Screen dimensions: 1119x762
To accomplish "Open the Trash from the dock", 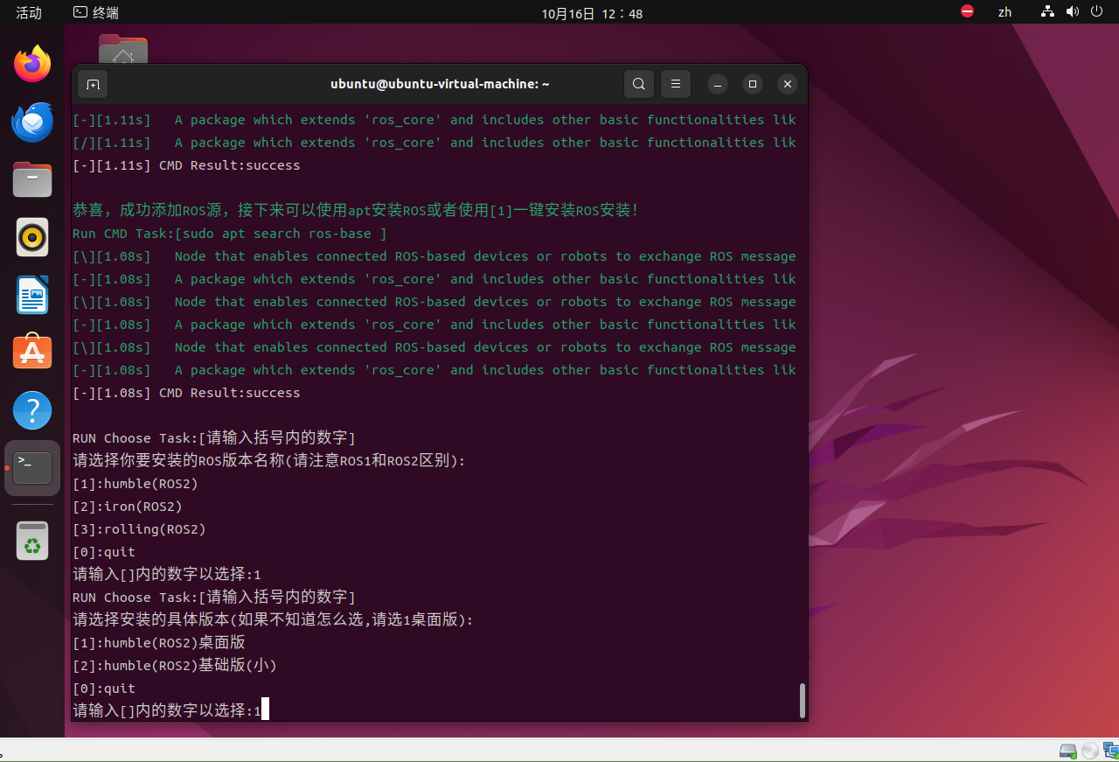I will (x=31, y=540).
